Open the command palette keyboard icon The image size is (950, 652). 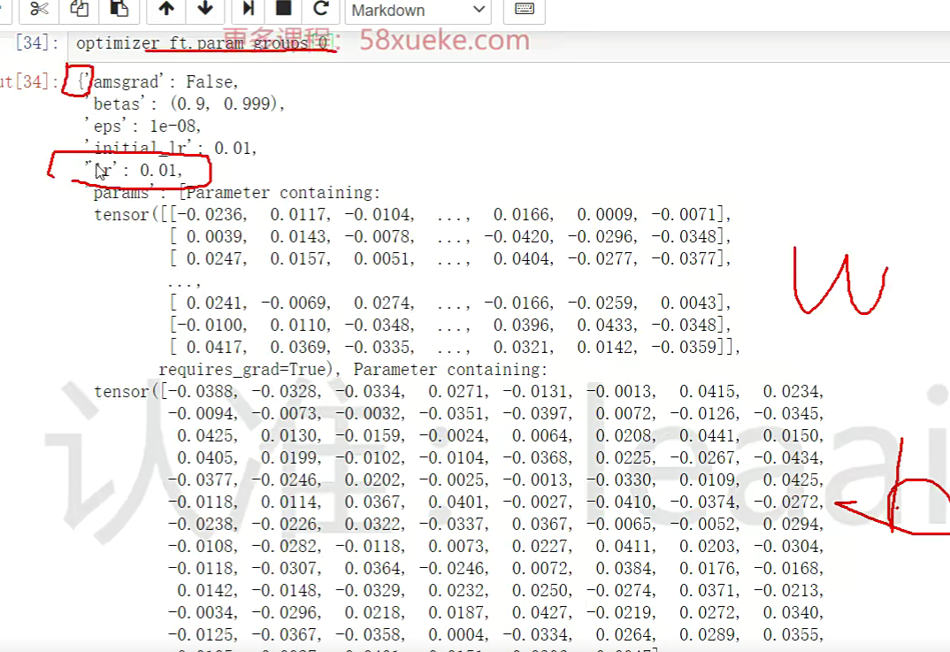tap(524, 10)
